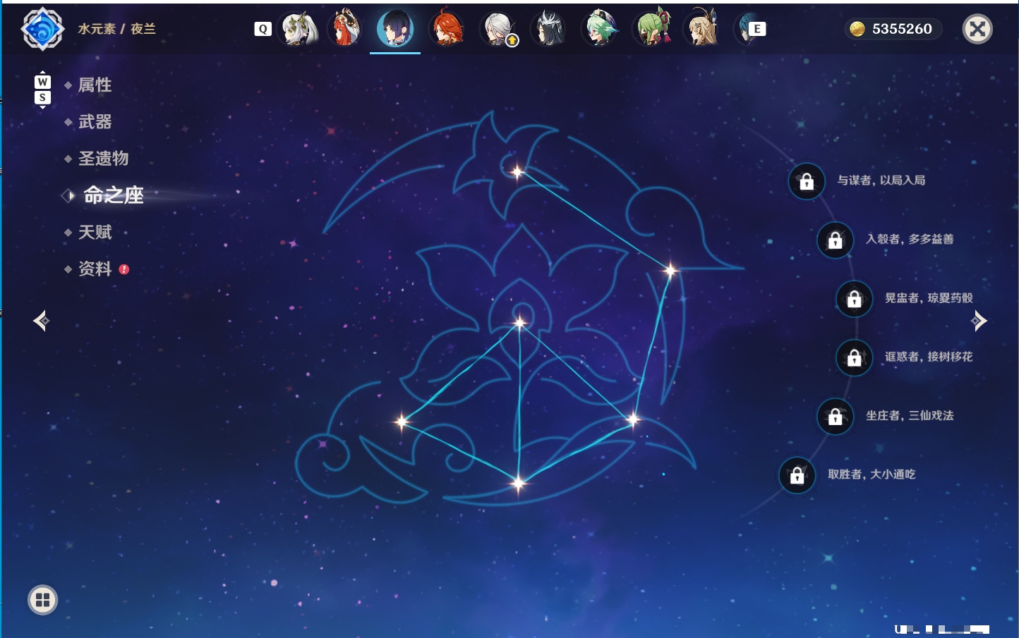Close the character screen with X button
The width and height of the screenshot is (1019, 638).
pos(978,29)
